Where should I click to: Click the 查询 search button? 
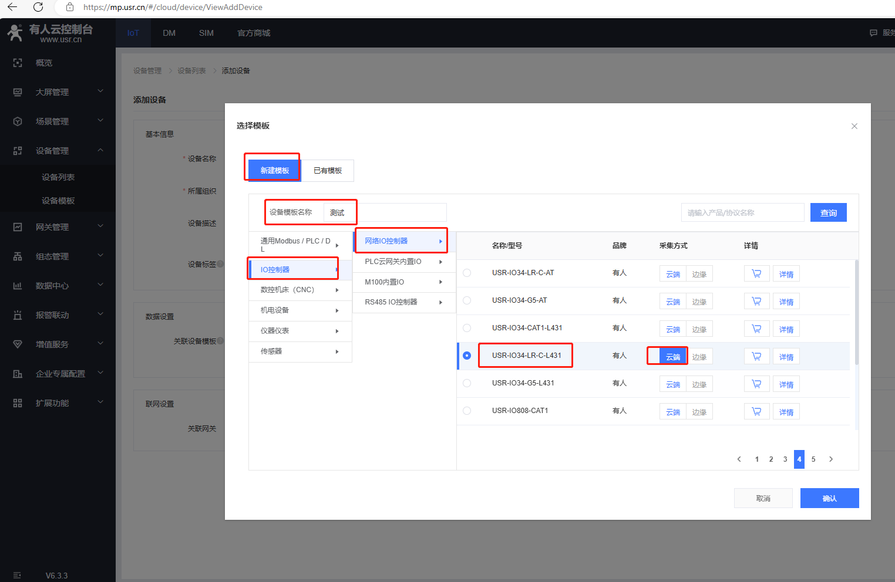pyautogui.click(x=829, y=212)
